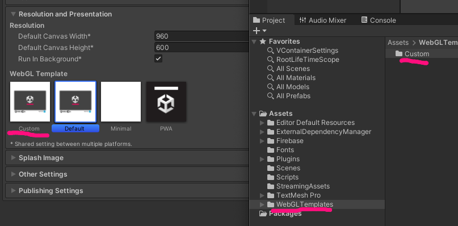The image size is (458, 226).
Task: Click the Editor Default Resources folder icon
Action: click(x=271, y=123)
